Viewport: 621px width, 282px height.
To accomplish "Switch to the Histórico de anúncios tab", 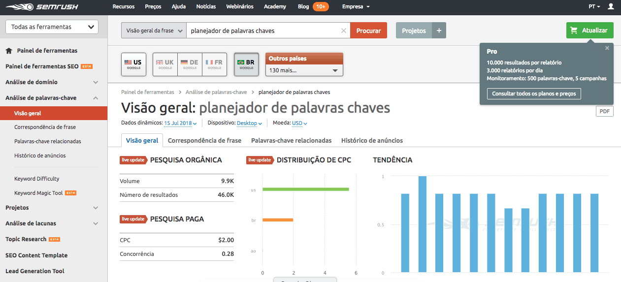I will [x=372, y=140].
